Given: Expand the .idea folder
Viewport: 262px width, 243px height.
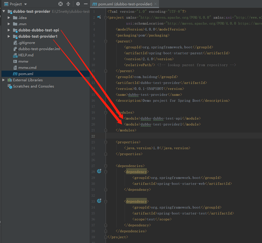Looking at the screenshot, I should 9,18.
